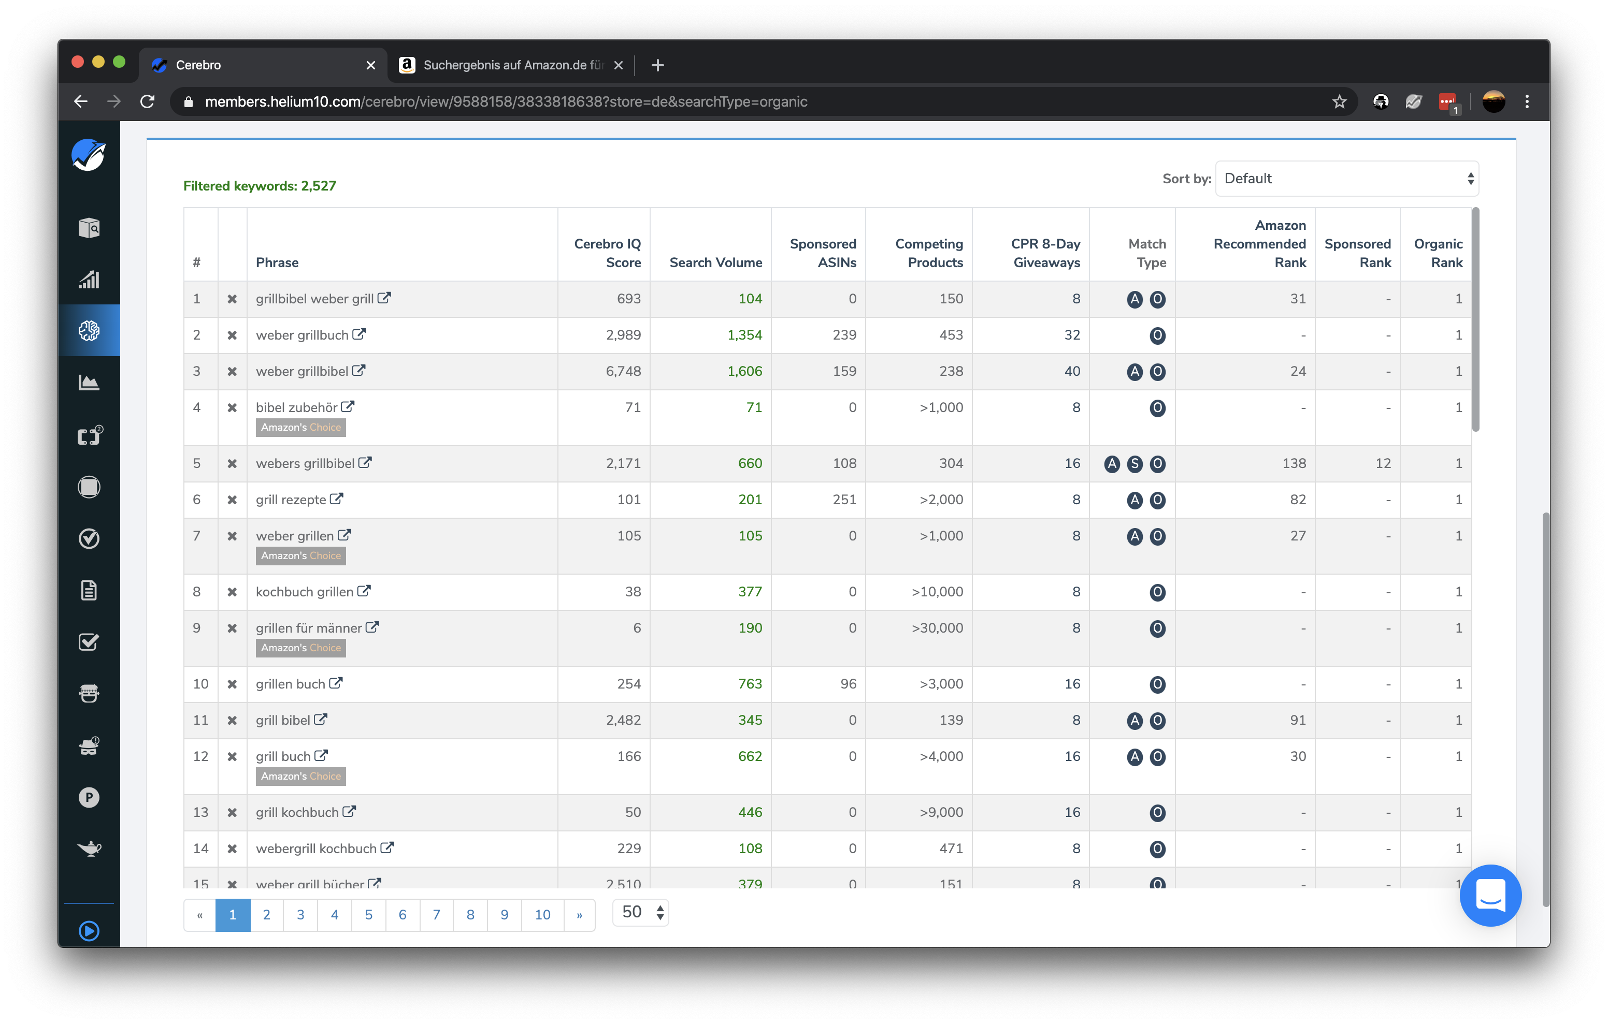Open external link for weber grillbuch
This screenshot has width=1608, height=1024.
pos(360,334)
